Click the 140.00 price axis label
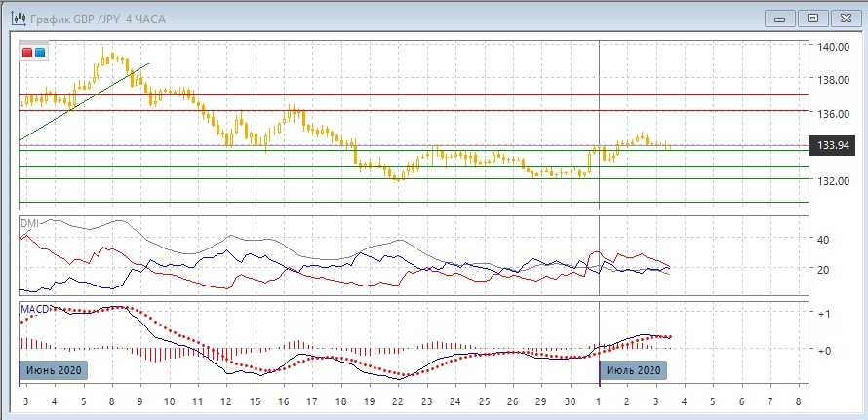Screen dimensions: 868x420 point(832,47)
